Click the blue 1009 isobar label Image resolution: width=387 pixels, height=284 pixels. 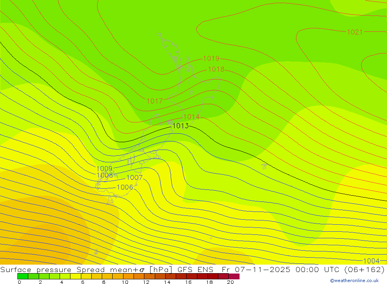pos(104,169)
